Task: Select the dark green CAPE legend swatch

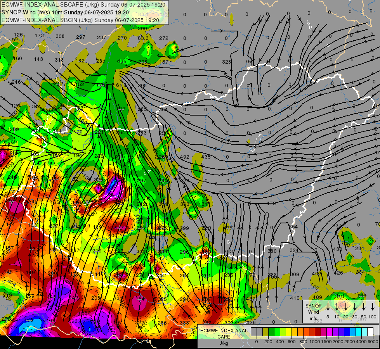Action: (x=271, y=332)
